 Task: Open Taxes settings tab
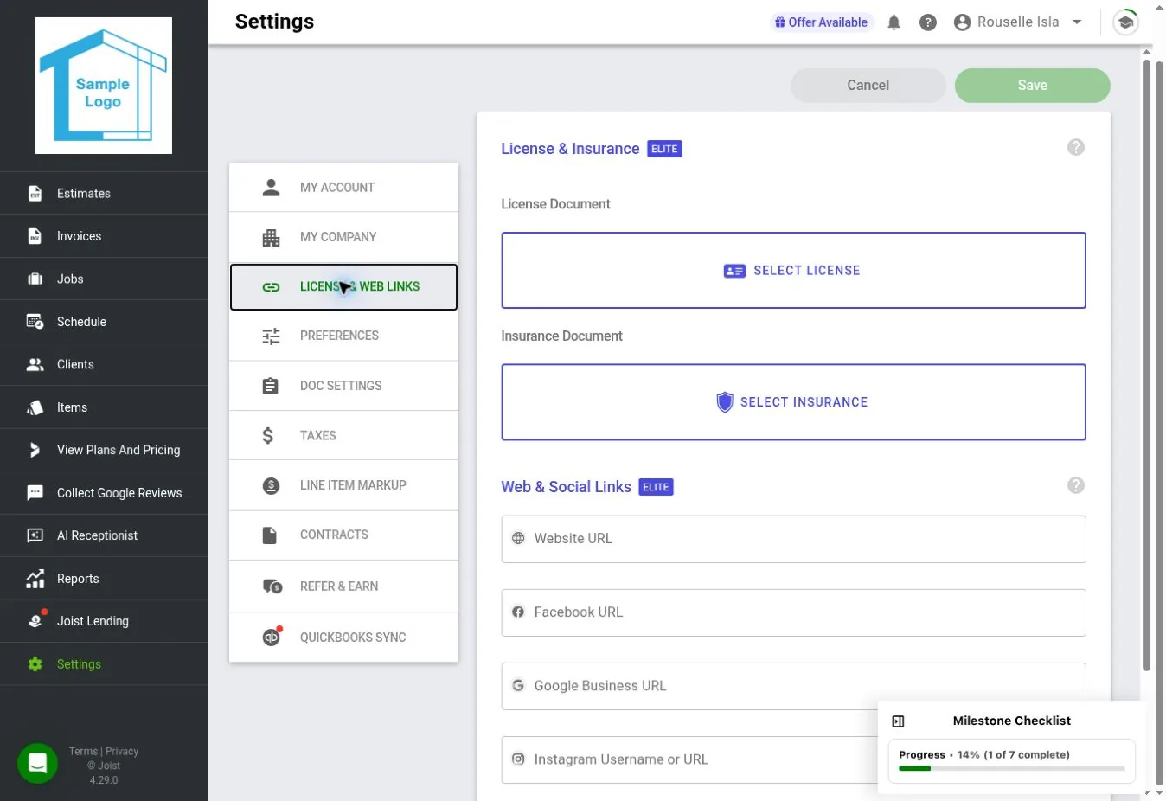[343, 435]
